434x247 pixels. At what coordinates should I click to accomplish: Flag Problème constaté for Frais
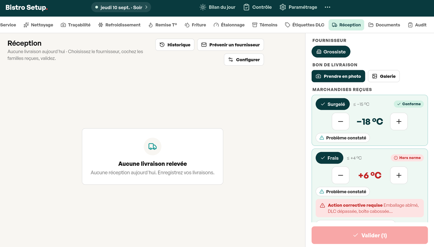(x=343, y=192)
